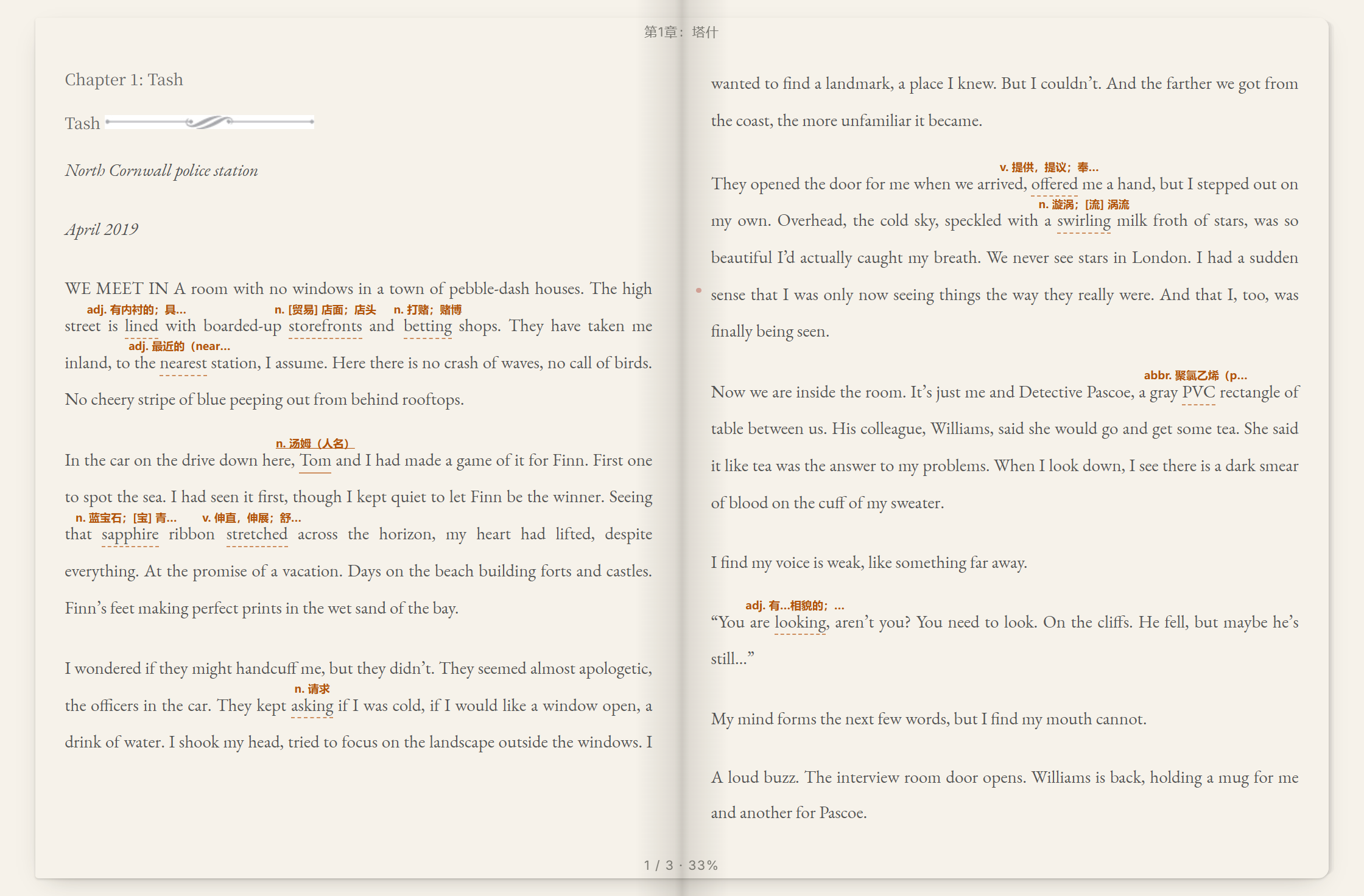
Task: Click the chapter header '第1章：塔什'
Action: click(681, 32)
